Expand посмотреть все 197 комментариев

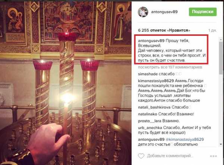pos(170,67)
